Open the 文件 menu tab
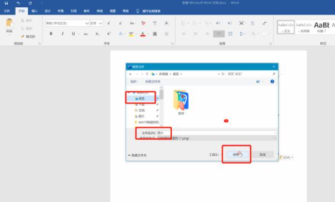This screenshot has height=202, width=335. [7, 11]
